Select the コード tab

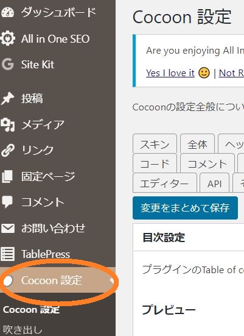click(x=155, y=163)
